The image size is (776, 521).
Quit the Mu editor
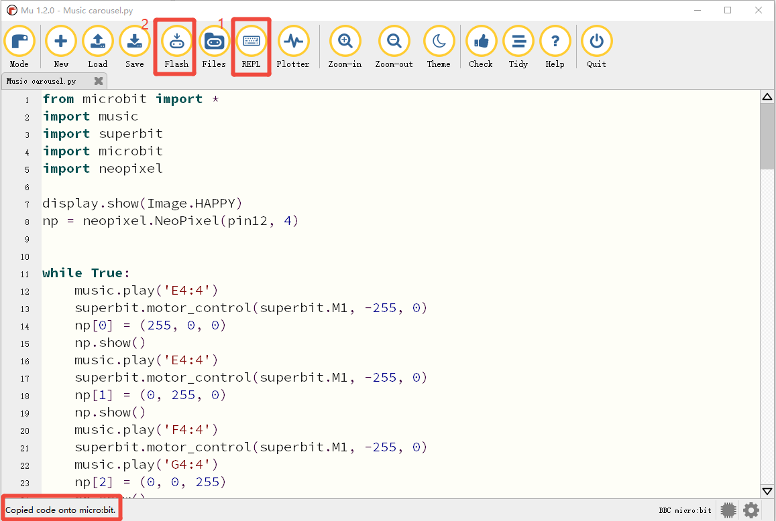click(596, 47)
